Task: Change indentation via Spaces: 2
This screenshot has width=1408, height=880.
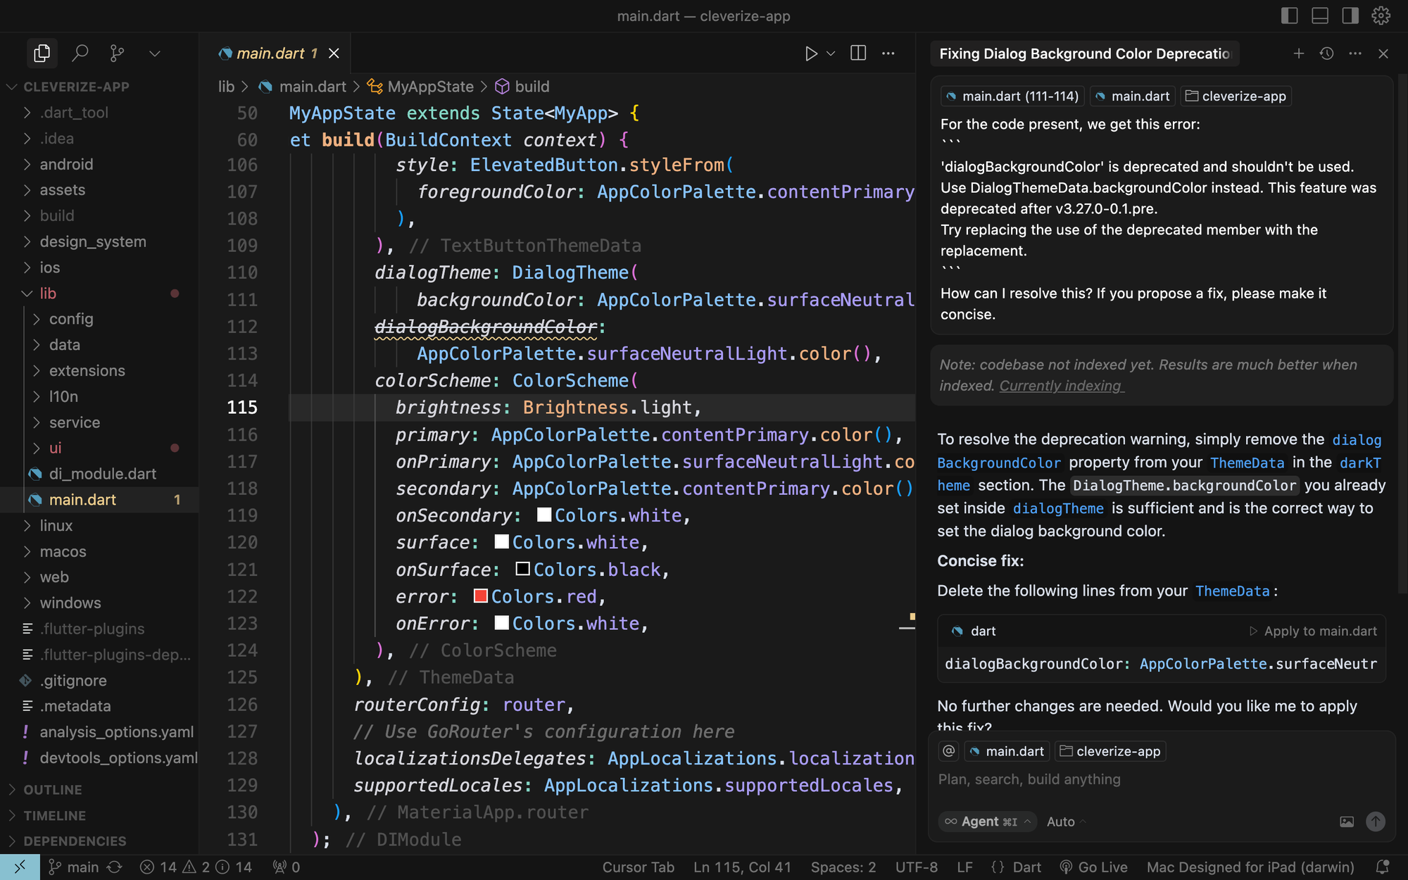Action: tap(843, 867)
